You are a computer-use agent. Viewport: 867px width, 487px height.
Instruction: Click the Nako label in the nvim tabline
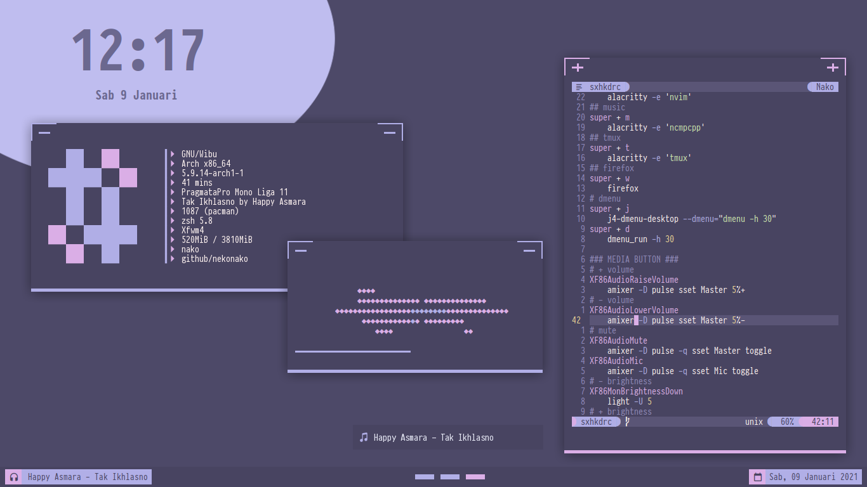pos(823,87)
